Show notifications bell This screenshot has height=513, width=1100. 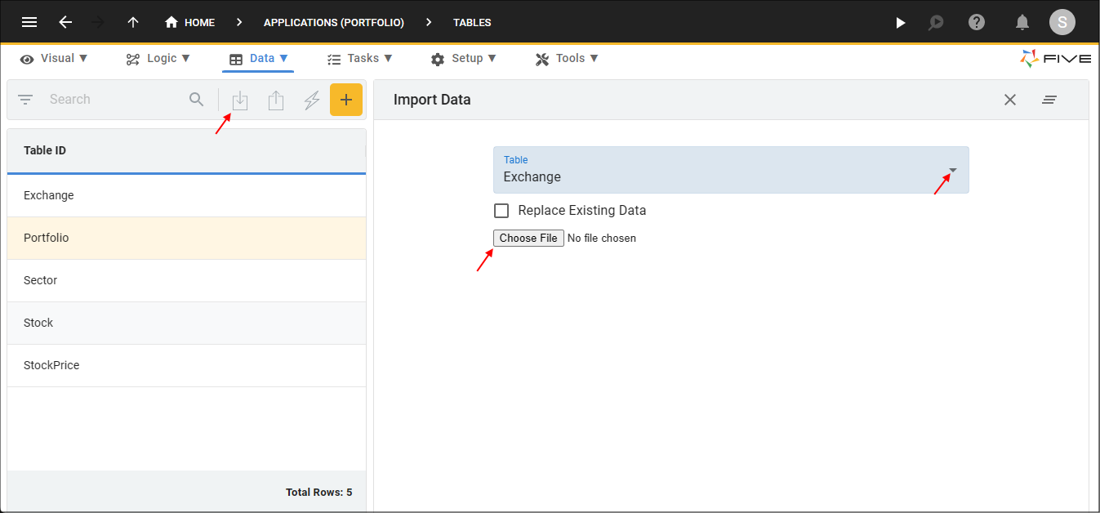(x=1022, y=23)
